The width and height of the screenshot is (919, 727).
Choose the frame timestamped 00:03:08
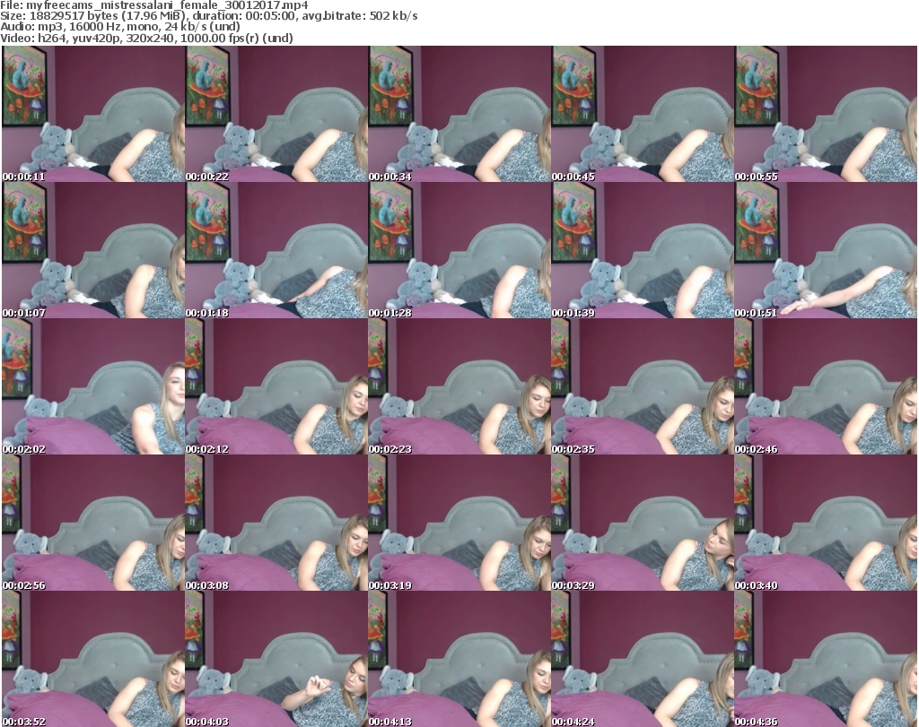[276, 524]
